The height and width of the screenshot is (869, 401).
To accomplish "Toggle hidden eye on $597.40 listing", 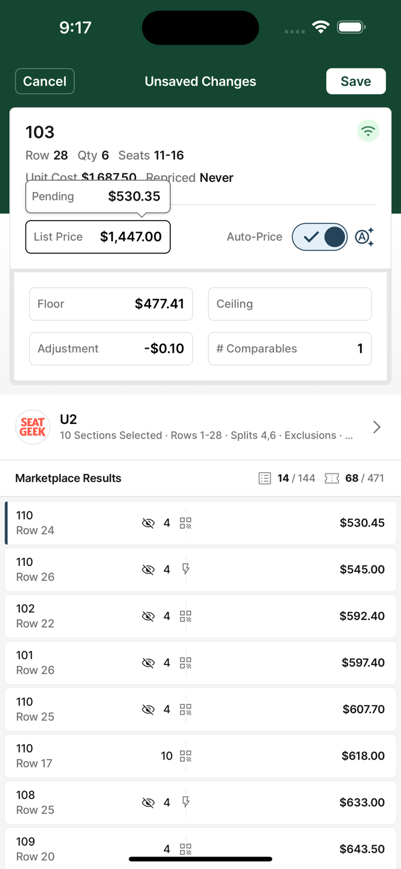I will (x=148, y=663).
